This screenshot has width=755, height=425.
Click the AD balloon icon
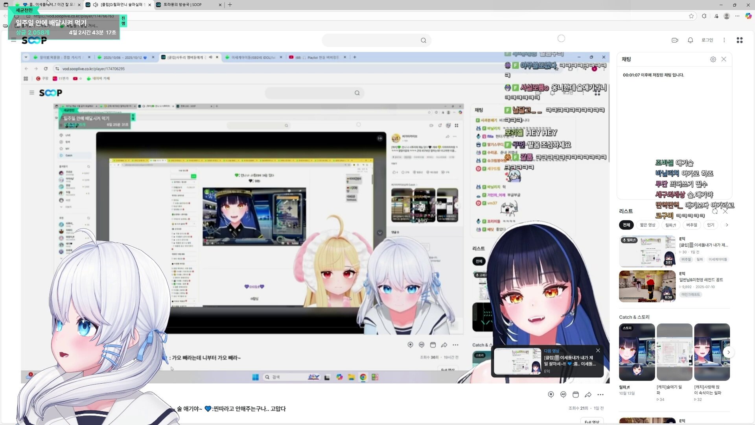pos(563,395)
